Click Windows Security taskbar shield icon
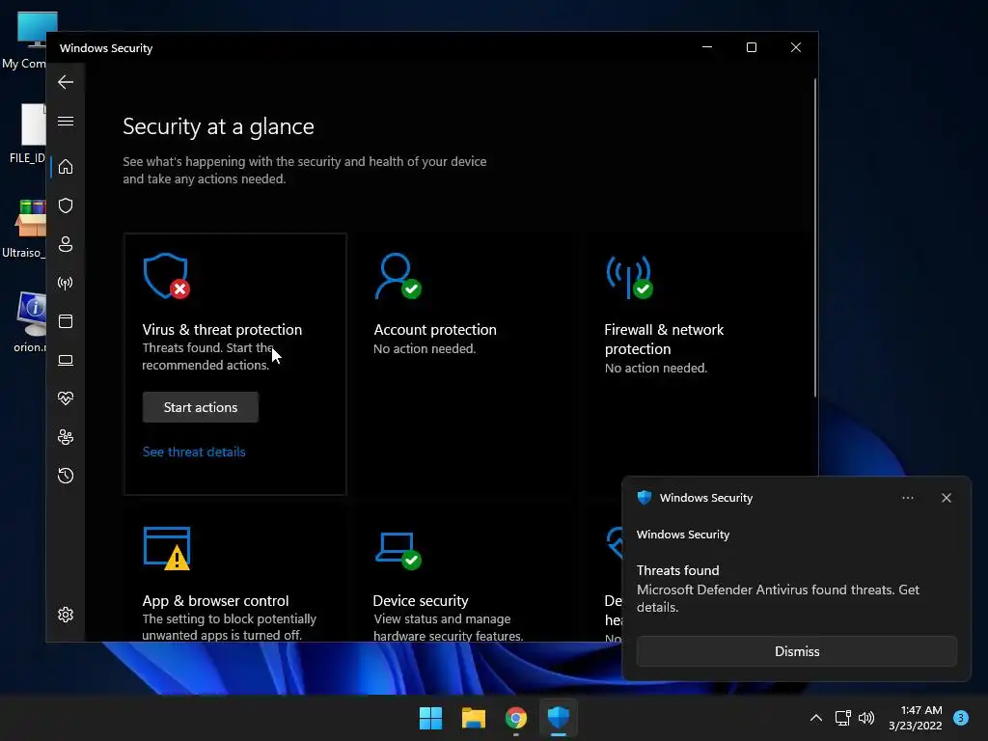The image size is (988, 741). (x=559, y=717)
